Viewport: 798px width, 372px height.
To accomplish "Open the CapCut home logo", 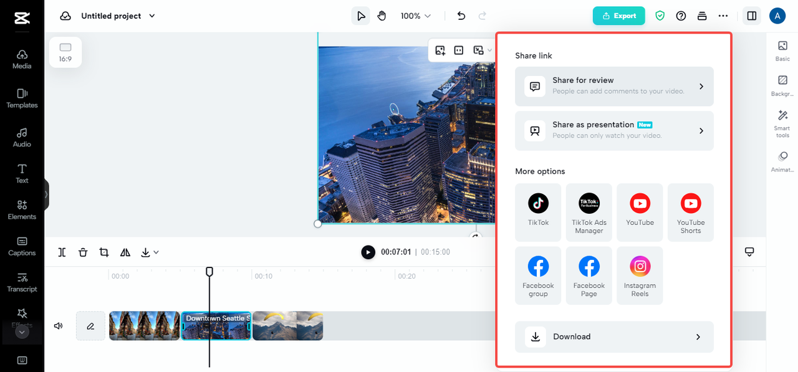I will tap(22, 19).
